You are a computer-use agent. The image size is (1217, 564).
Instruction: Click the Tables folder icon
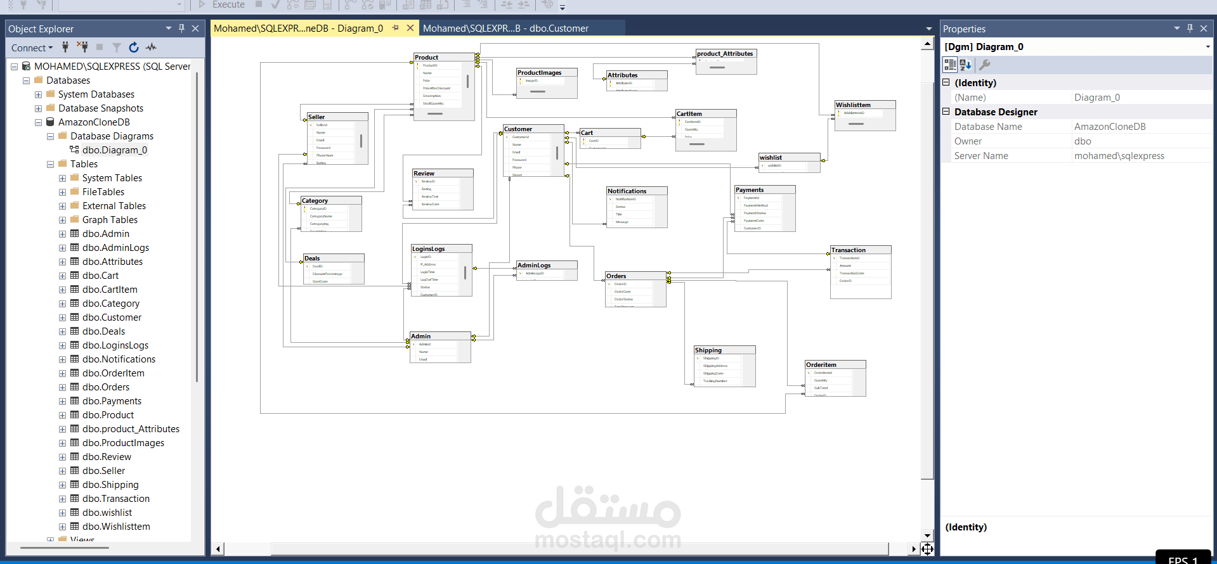coord(62,163)
